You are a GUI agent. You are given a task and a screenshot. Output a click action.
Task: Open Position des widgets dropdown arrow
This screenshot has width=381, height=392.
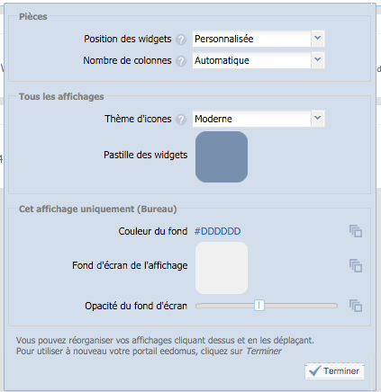click(318, 39)
